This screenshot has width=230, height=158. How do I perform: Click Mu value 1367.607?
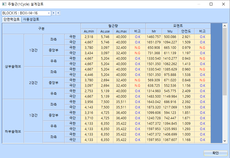coord(170,140)
